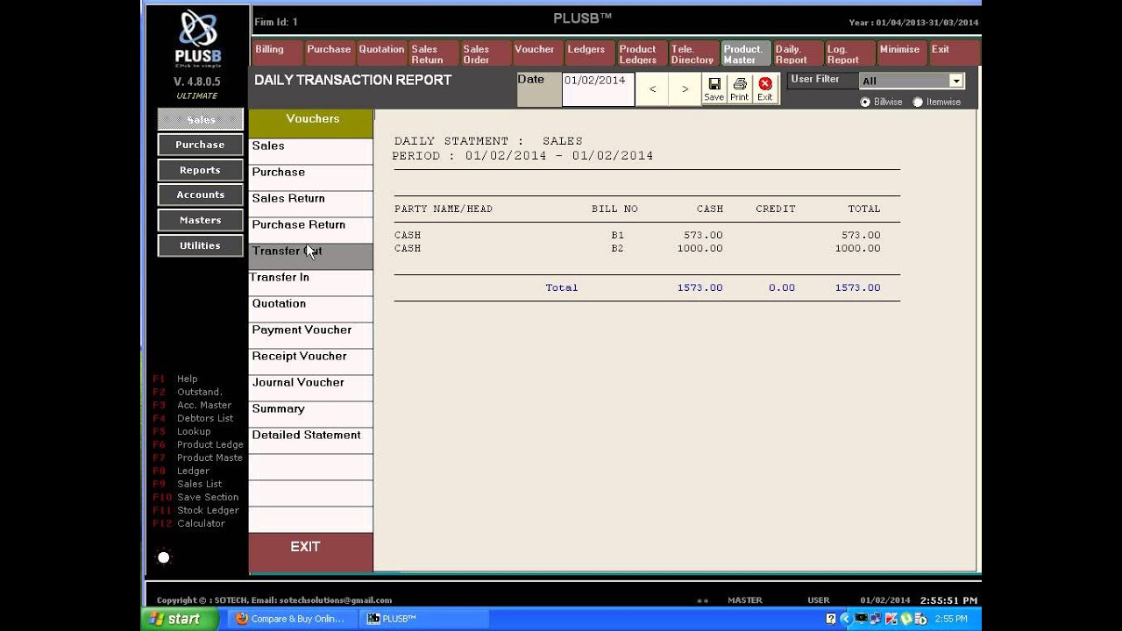The height and width of the screenshot is (631, 1122).
Task: Select Sales in the Vouchers list
Action: point(310,151)
